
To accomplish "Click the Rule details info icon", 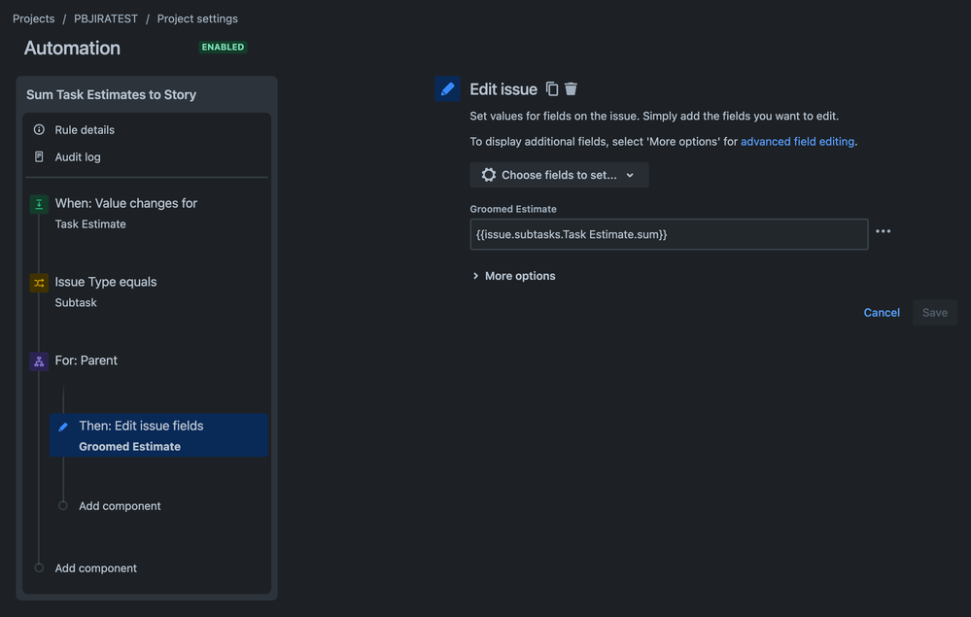I will tap(39, 129).
